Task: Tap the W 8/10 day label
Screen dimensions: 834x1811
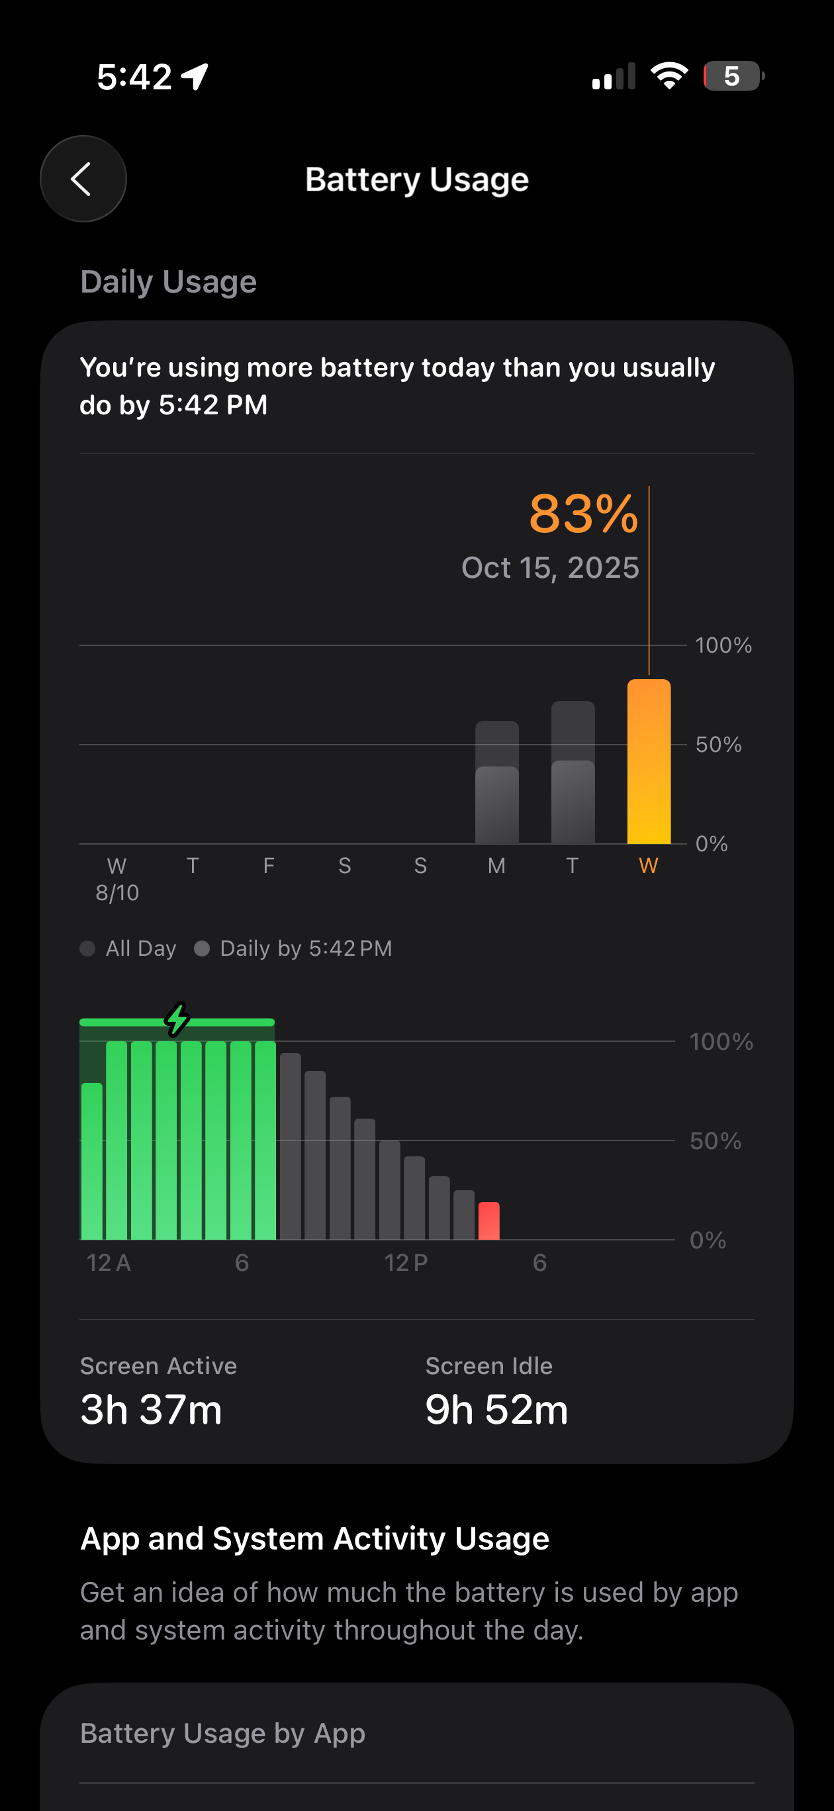Action: 116,878
